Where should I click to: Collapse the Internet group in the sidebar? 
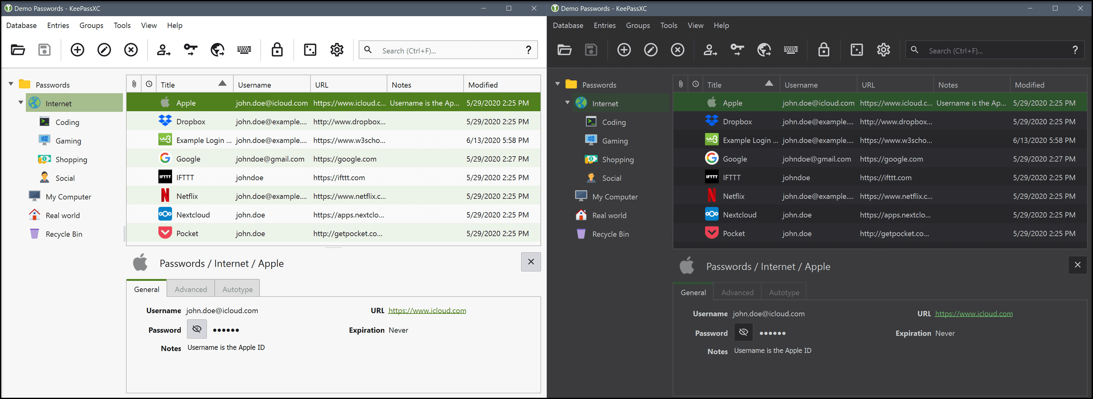(x=20, y=102)
